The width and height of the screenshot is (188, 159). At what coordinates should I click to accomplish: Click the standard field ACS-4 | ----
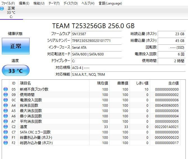coord(129,68)
